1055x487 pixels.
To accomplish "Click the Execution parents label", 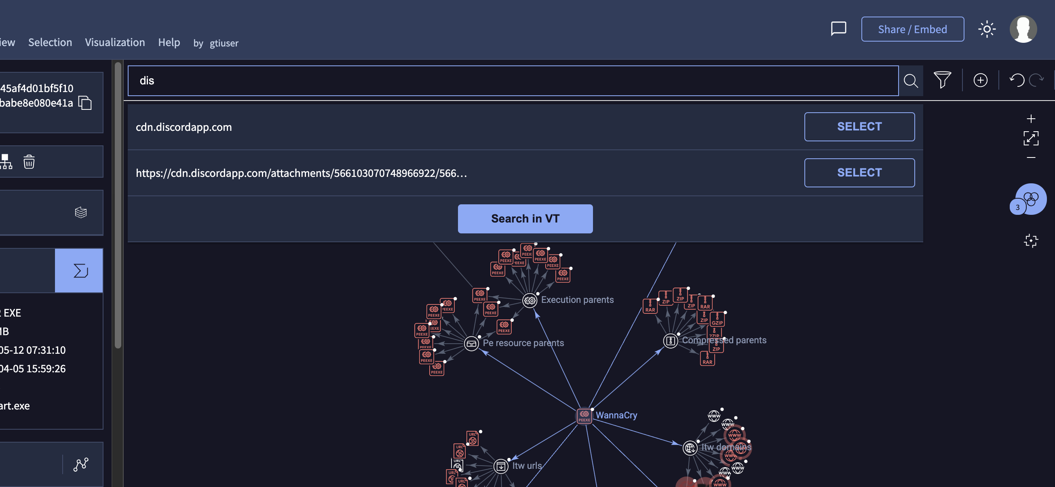I will tap(577, 300).
